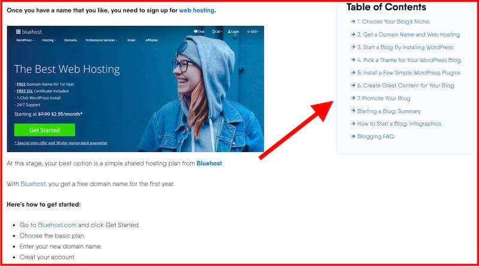Viewport: 479px width, 267px height.
Task: Click 'Enter your new domain name.' list item
Action: [60, 247]
